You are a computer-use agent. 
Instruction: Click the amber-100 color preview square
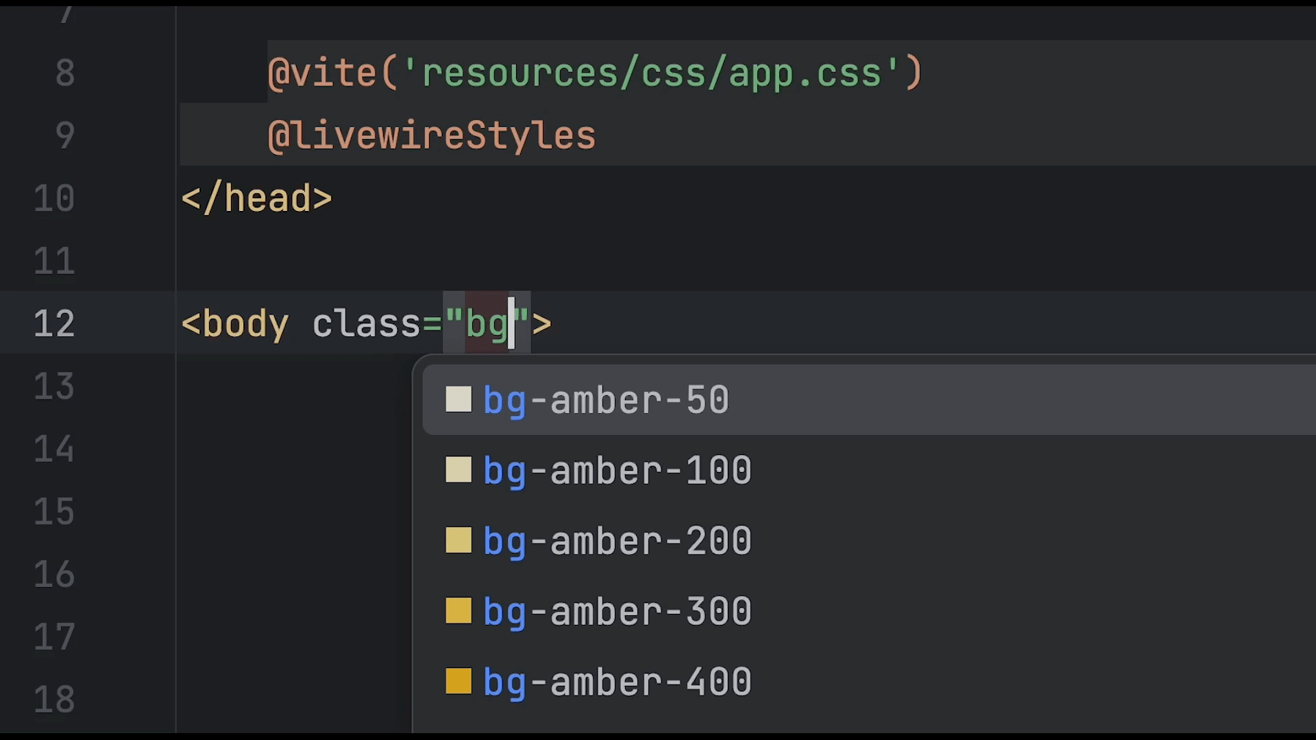pos(458,470)
